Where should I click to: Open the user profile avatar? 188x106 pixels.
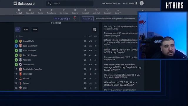coord(142,3)
